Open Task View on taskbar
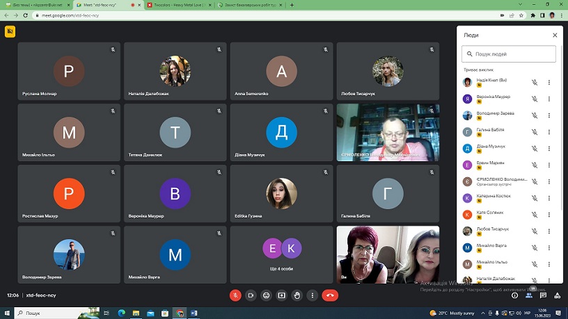The width and height of the screenshot is (568, 319). 106,313
